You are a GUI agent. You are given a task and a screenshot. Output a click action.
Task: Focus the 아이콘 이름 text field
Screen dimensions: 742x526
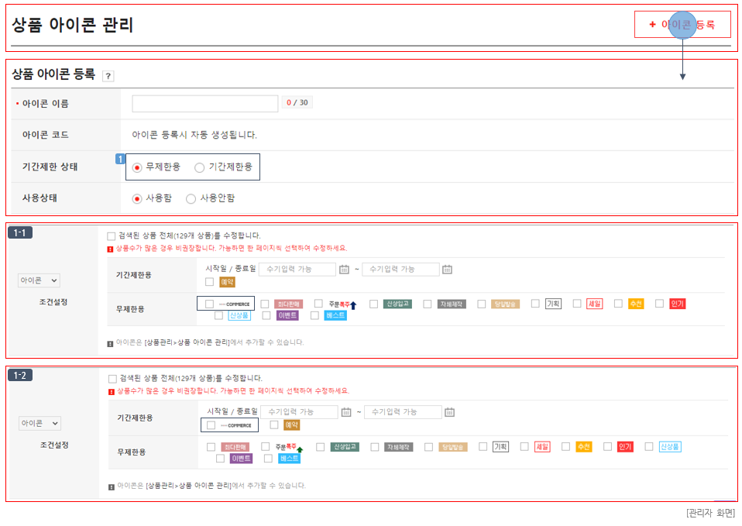[205, 103]
